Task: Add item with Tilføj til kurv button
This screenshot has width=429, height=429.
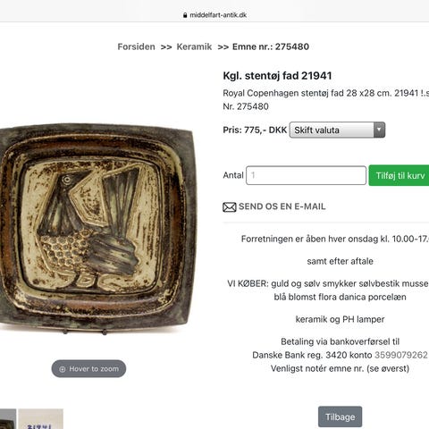Action: (x=399, y=175)
